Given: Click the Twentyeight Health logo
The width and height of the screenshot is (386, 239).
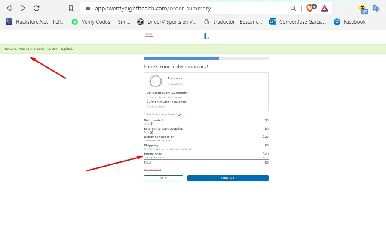Looking at the screenshot, I should (206, 36).
